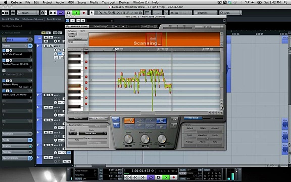The width and height of the screenshot is (291, 182).
Task: Solo the Vox 3 track
Action: tap(50, 120)
